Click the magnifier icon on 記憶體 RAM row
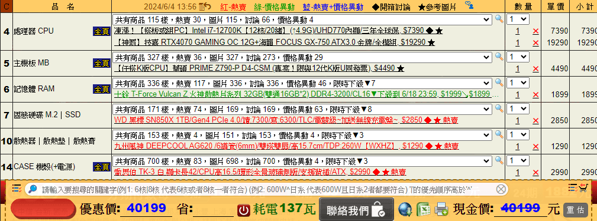Viewport: 597px width, 221px height. (x=499, y=83)
